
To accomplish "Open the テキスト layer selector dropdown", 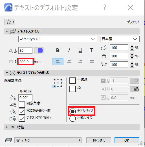I will click(48, 140).
